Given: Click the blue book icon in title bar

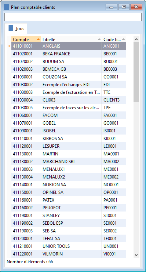Looking at the screenshot, I should click(x=7, y=7).
